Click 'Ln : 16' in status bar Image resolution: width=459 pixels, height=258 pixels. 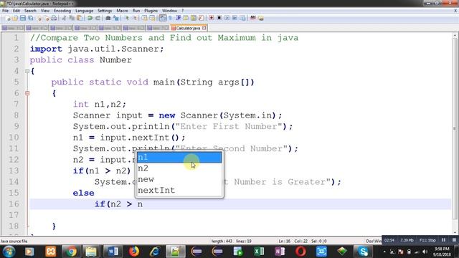point(285,242)
